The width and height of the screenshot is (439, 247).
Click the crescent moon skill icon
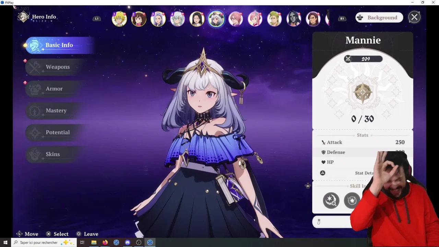click(x=331, y=201)
